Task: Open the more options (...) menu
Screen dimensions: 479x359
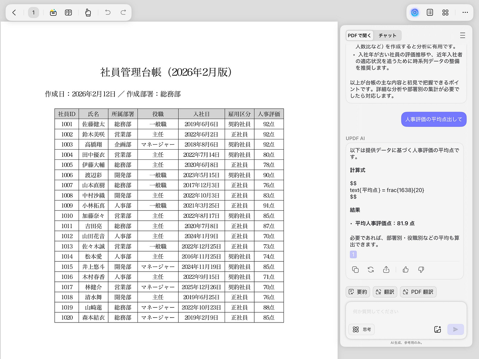Action: tap(465, 12)
